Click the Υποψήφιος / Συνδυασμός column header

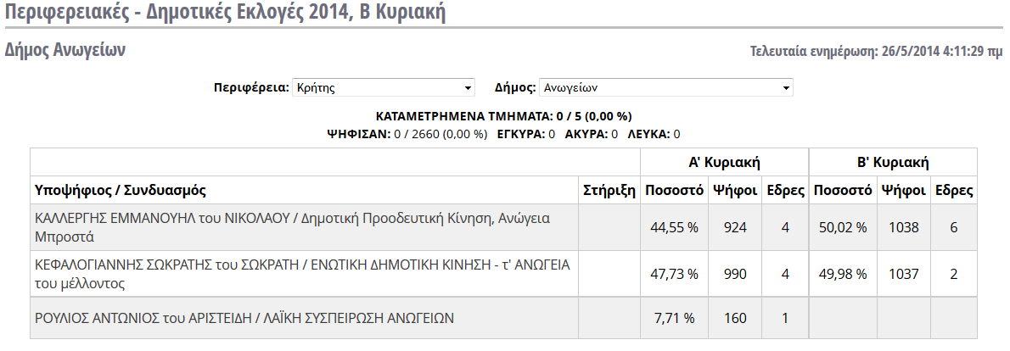click(120, 190)
